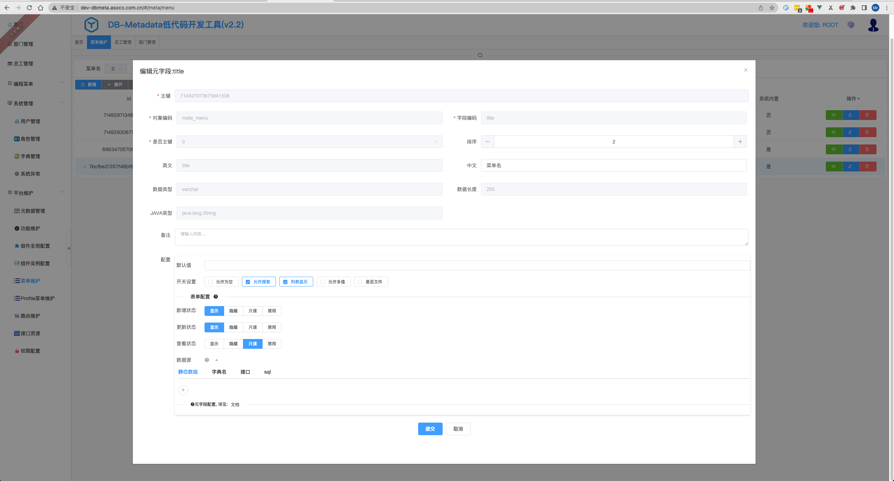Click the browser reload icon

click(29, 8)
